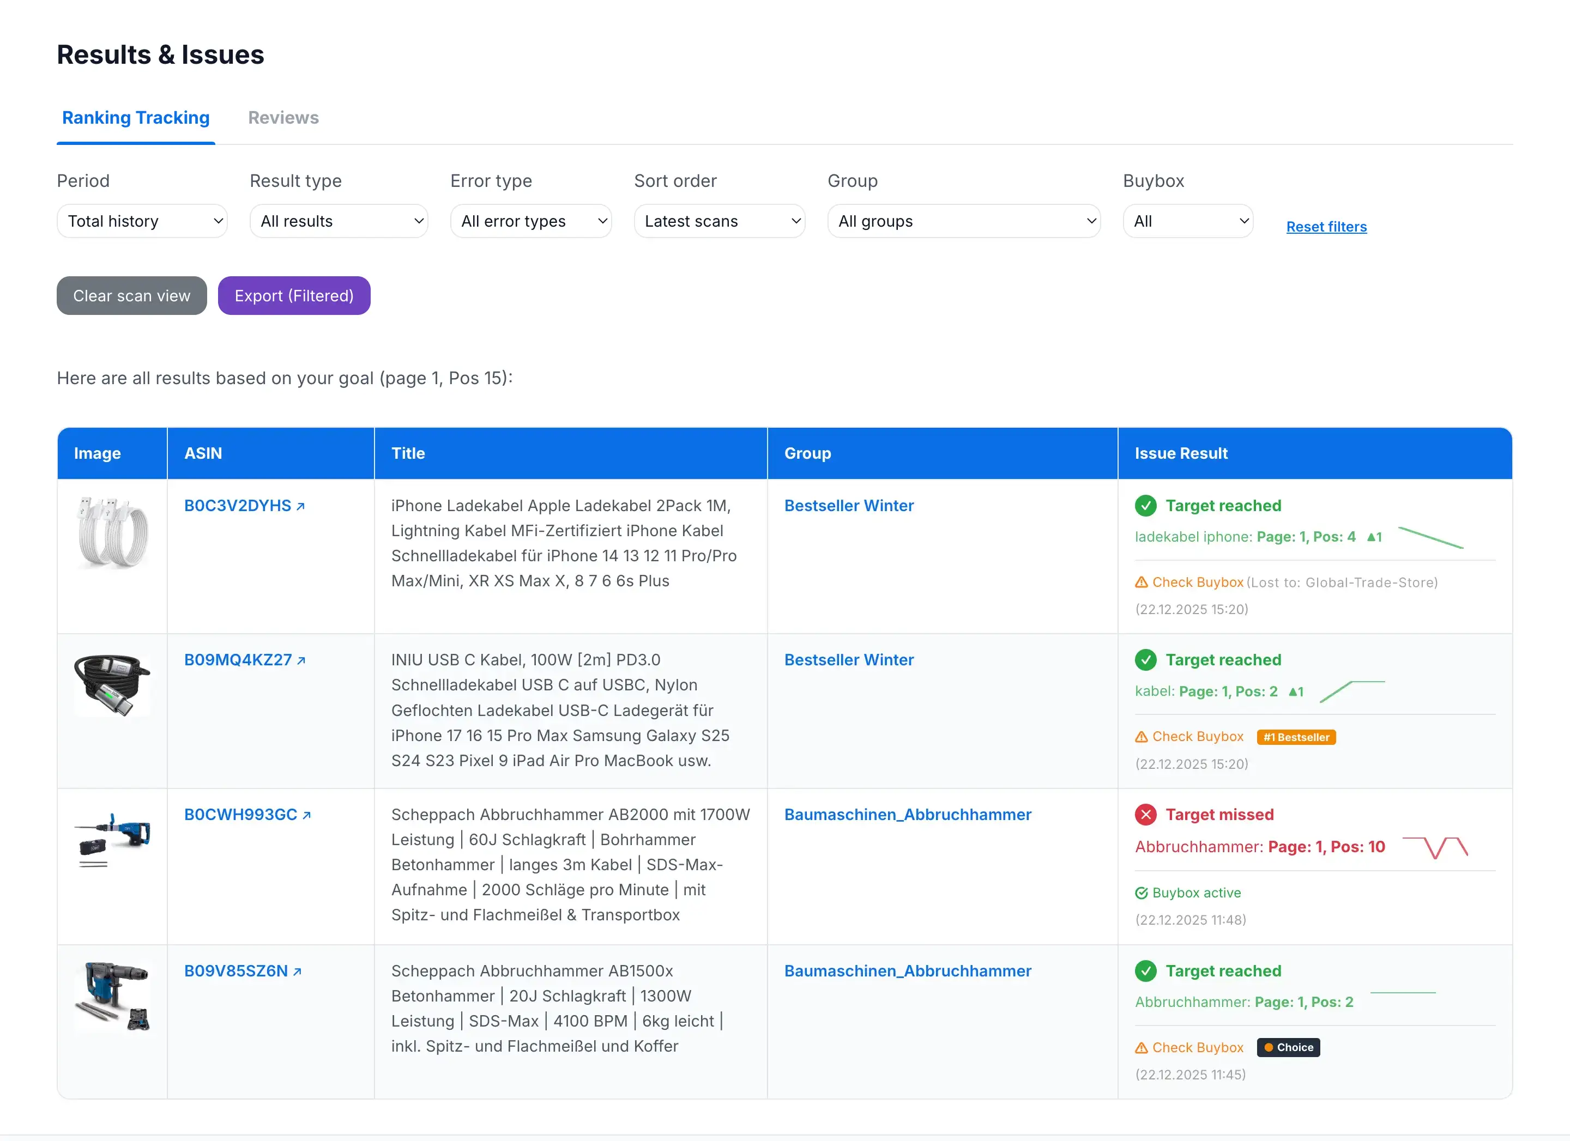Click timestamp '(22.12.2025 11:48)'
The width and height of the screenshot is (1570, 1141).
pyautogui.click(x=1191, y=920)
